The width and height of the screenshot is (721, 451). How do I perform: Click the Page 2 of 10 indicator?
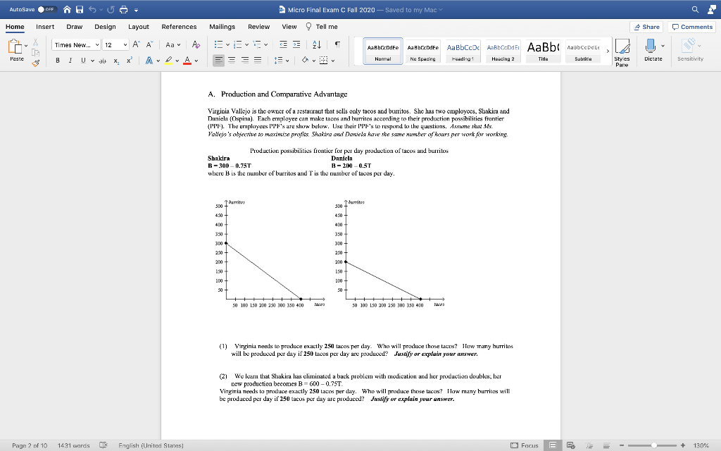point(30,445)
